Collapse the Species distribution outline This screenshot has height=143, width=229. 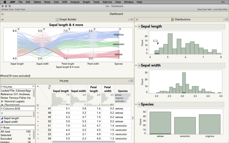point(136,104)
